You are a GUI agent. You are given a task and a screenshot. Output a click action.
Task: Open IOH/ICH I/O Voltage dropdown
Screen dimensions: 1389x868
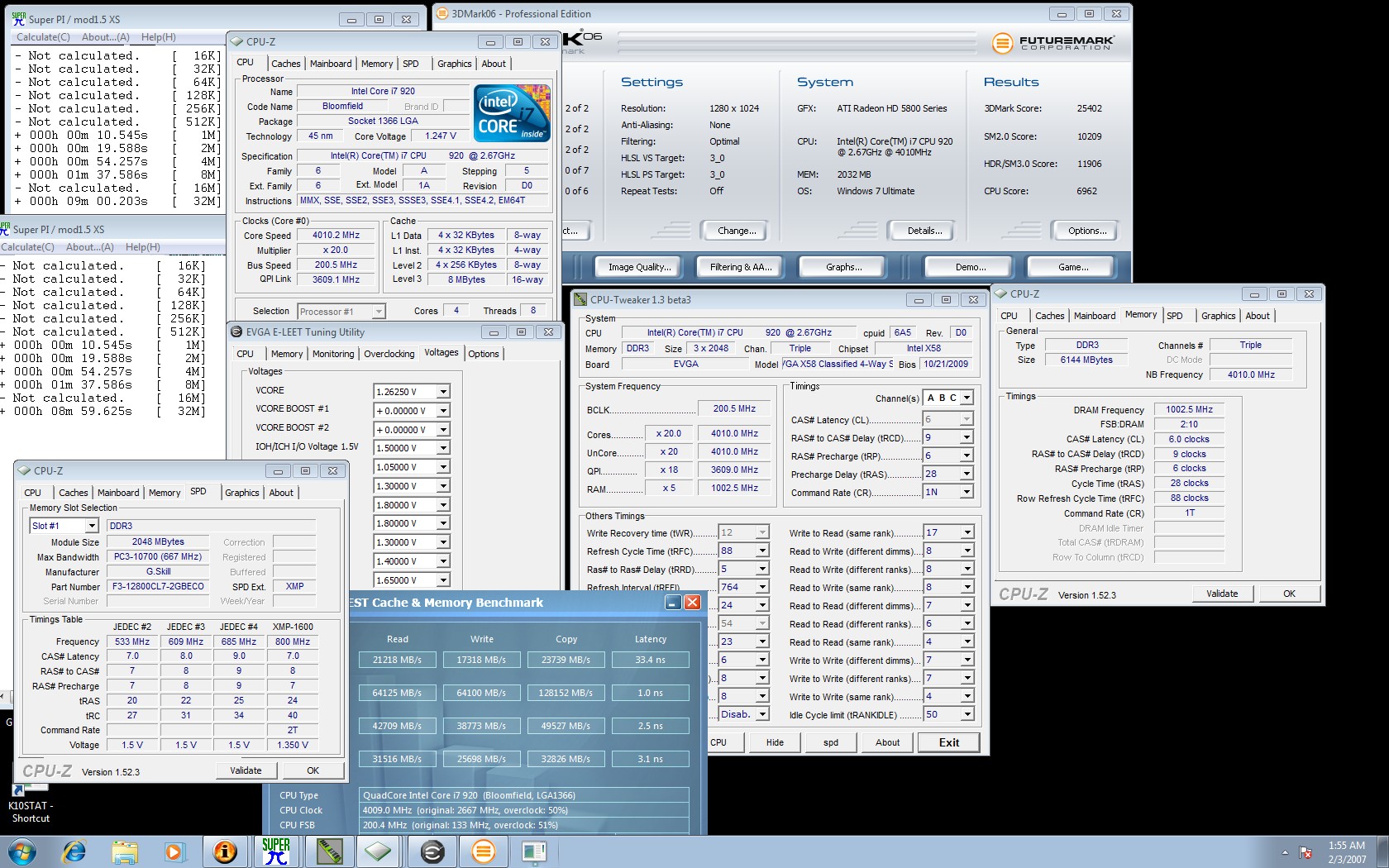click(443, 448)
